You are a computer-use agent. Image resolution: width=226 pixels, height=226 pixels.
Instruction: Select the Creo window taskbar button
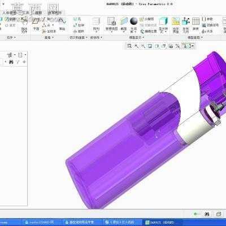[x=162, y=223]
